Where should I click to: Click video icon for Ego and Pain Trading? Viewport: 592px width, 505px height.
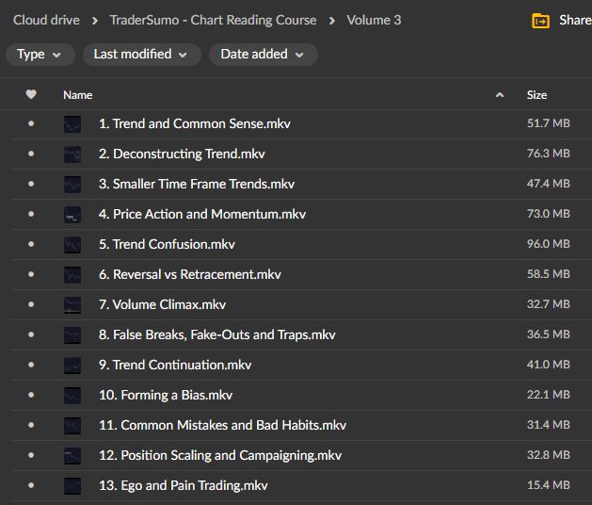point(72,486)
